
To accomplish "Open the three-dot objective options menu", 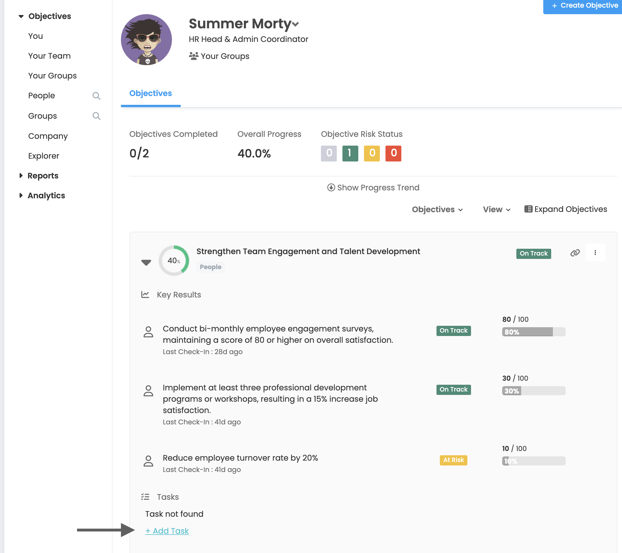I will [595, 253].
